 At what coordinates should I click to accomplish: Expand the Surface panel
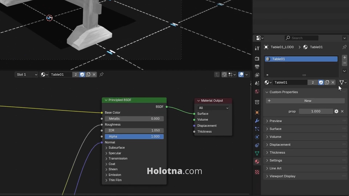click(x=305, y=129)
